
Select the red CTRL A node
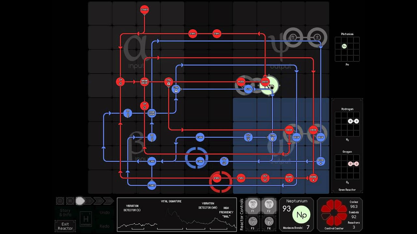(x=169, y=82)
